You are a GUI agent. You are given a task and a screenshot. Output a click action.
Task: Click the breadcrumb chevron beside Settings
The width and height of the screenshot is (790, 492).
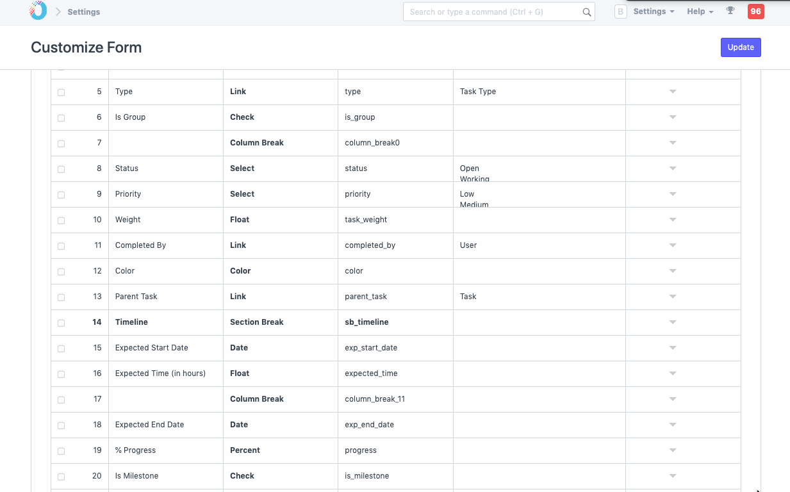[58, 12]
